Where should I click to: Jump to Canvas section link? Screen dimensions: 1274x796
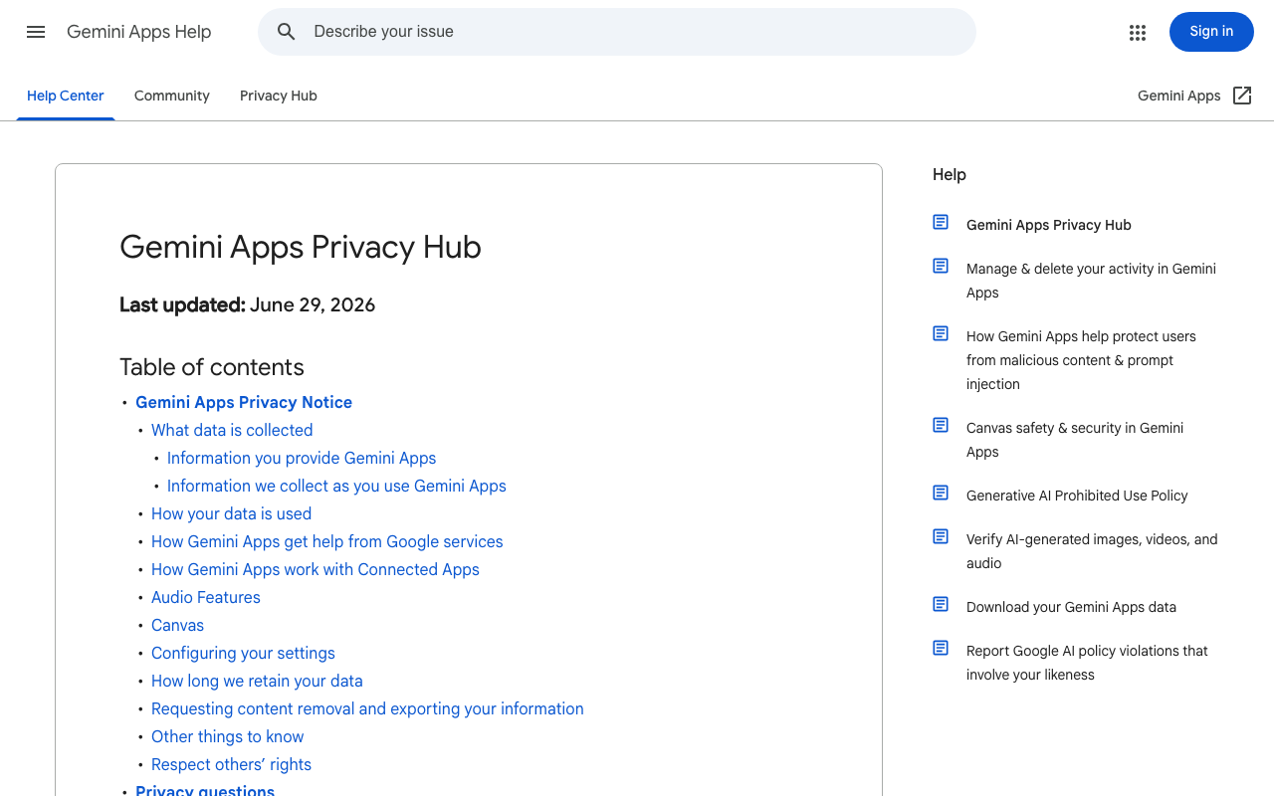[177, 625]
